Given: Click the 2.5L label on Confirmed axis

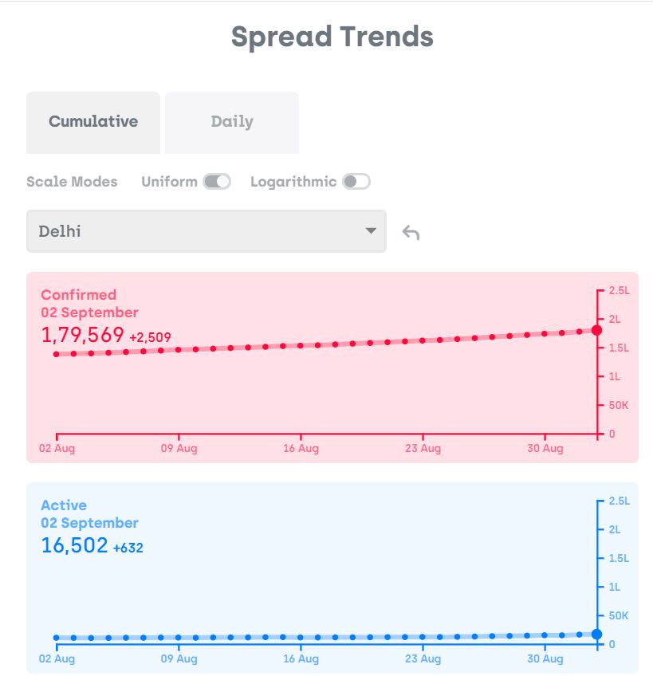Looking at the screenshot, I should tap(619, 291).
